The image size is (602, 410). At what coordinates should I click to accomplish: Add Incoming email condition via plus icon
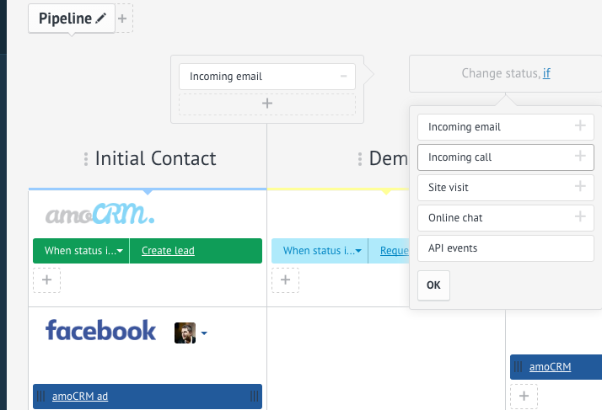[x=580, y=126]
